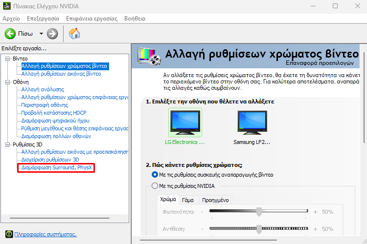Click the Αντίθεση minus sign

[x=202, y=229]
